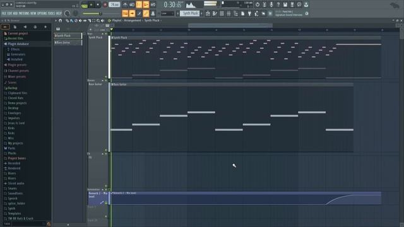Toggle wait for input to start playing
Screen dimensions: 404x227
pyautogui.click(x=132, y=4)
